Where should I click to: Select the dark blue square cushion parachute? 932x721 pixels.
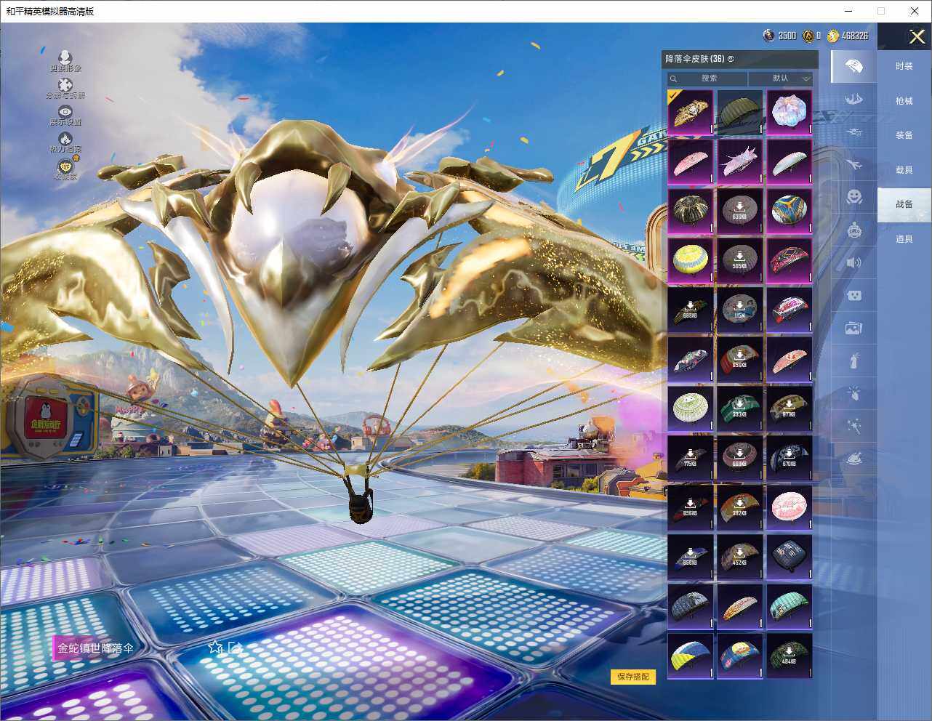click(789, 557)
